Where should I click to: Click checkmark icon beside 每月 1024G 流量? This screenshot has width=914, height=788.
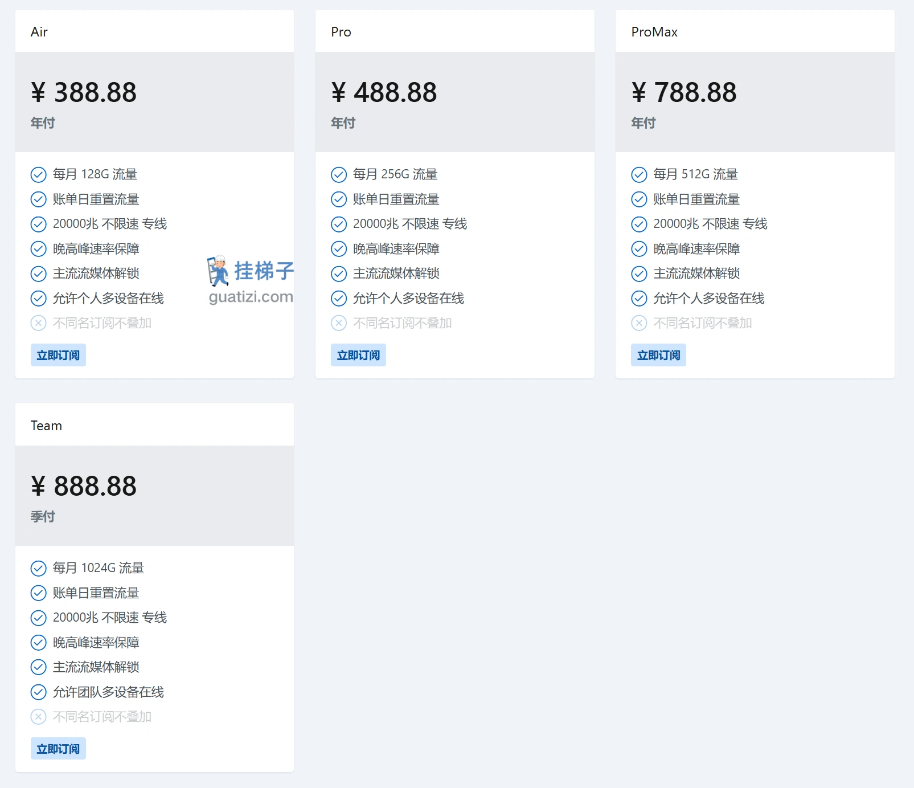(x=38, y=568)
